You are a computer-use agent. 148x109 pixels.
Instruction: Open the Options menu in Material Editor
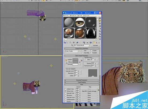pos(80,16)
